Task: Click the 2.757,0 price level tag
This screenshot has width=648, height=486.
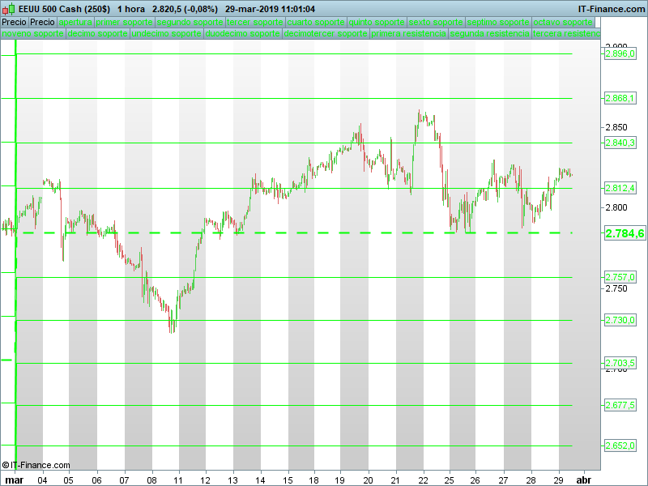Action: click(620, 277)
